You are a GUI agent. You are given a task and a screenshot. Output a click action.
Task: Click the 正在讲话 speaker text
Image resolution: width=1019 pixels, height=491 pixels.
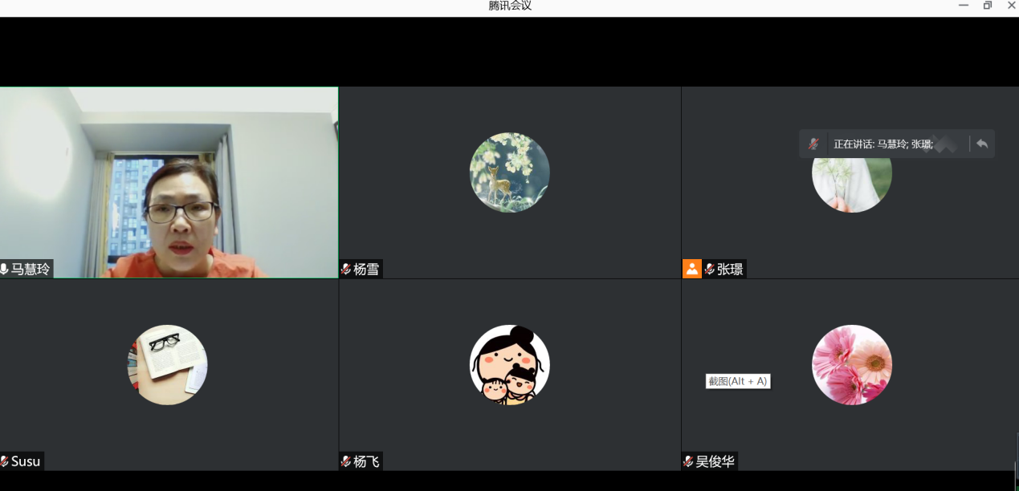tap(883, 144)
